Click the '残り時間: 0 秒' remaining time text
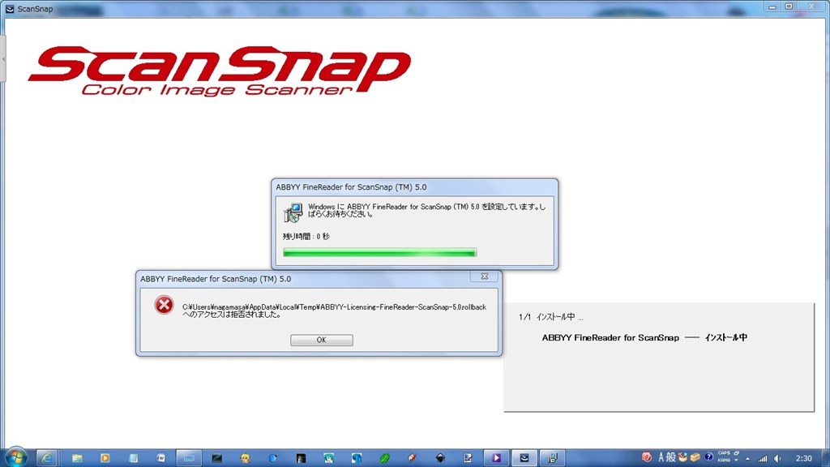The image size is (830, 467). pos(306,237)
